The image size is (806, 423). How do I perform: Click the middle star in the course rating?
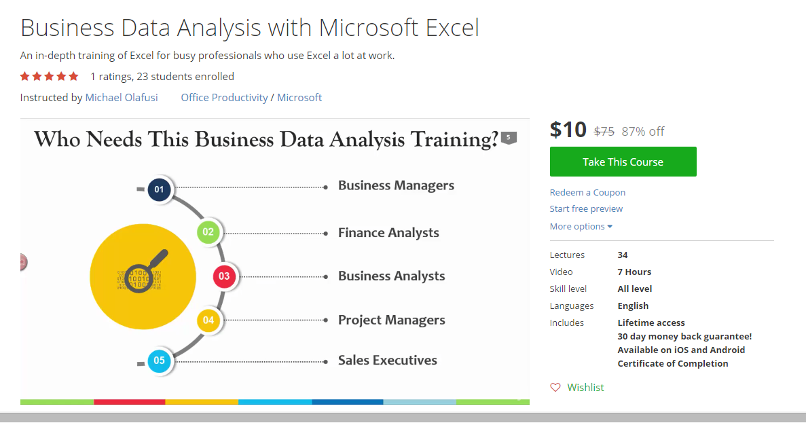49,76
